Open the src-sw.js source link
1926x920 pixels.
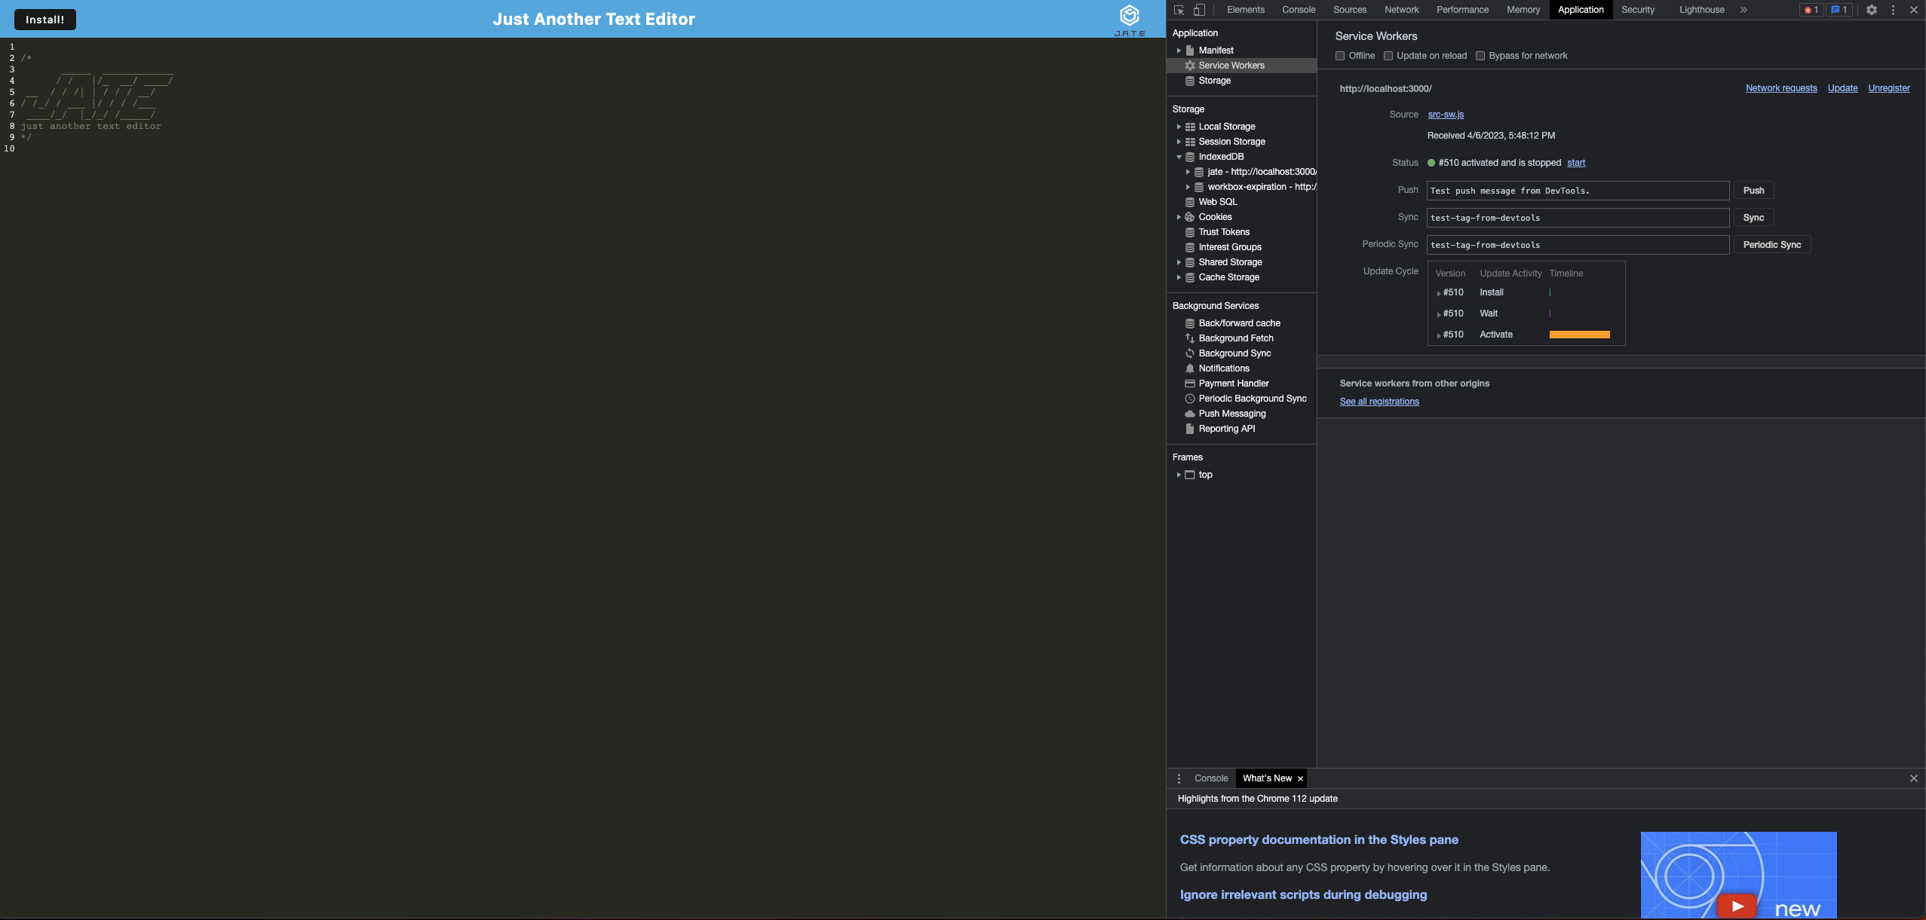(1445, 114)
